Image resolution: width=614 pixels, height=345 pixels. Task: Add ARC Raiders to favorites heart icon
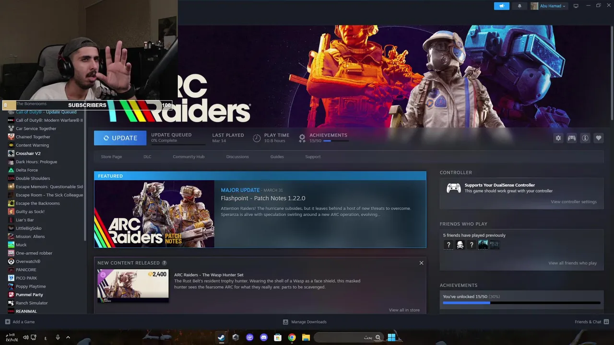598,138
